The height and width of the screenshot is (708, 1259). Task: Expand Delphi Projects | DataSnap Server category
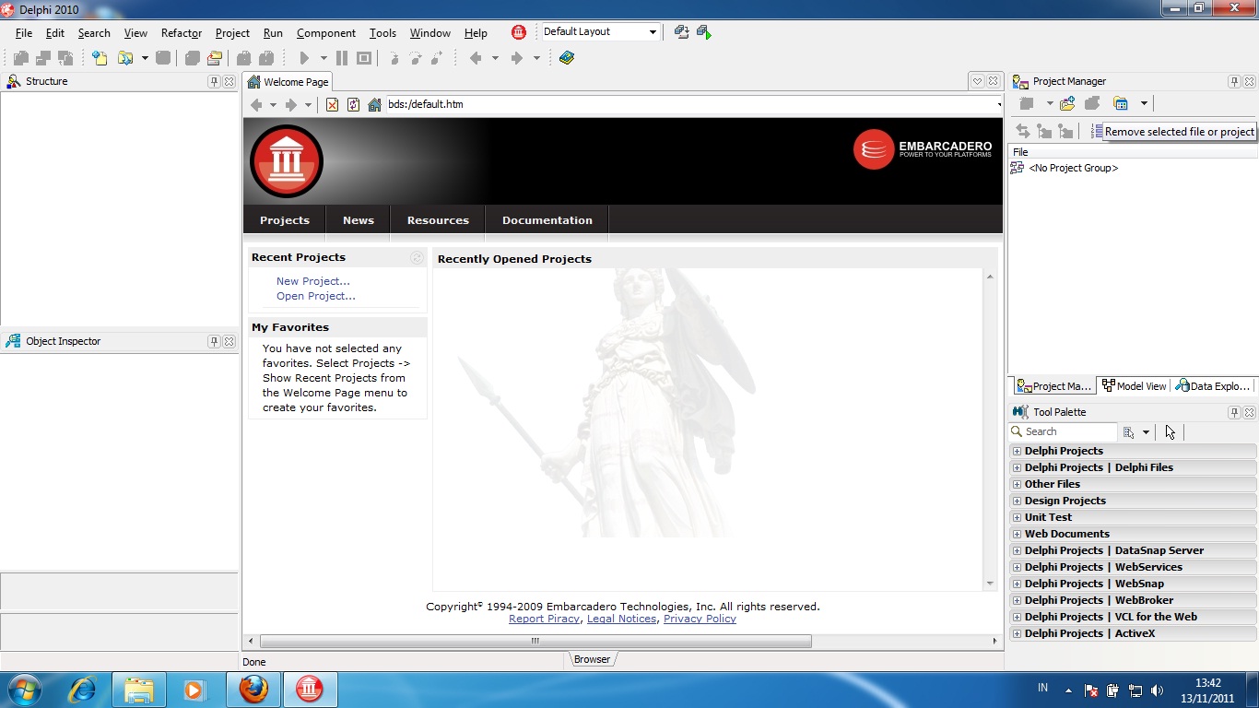coord(1017,550)
